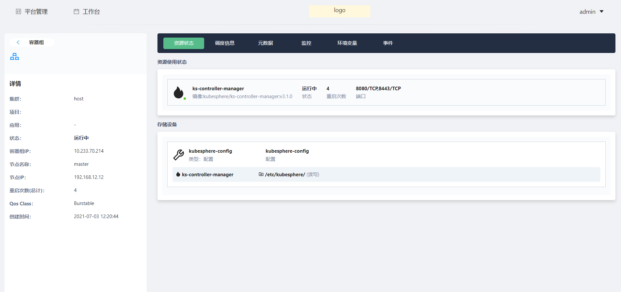Open the ks-controller-manager container name
This screenshot has width=621, height=292.
218,89
